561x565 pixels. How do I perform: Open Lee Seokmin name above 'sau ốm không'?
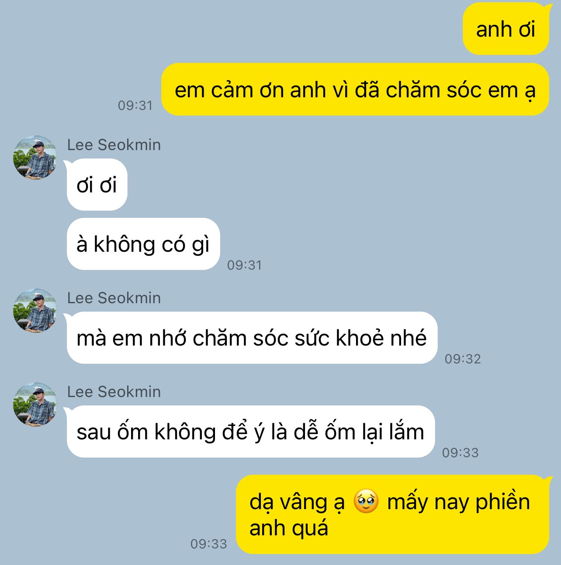(x=114, y=392)
